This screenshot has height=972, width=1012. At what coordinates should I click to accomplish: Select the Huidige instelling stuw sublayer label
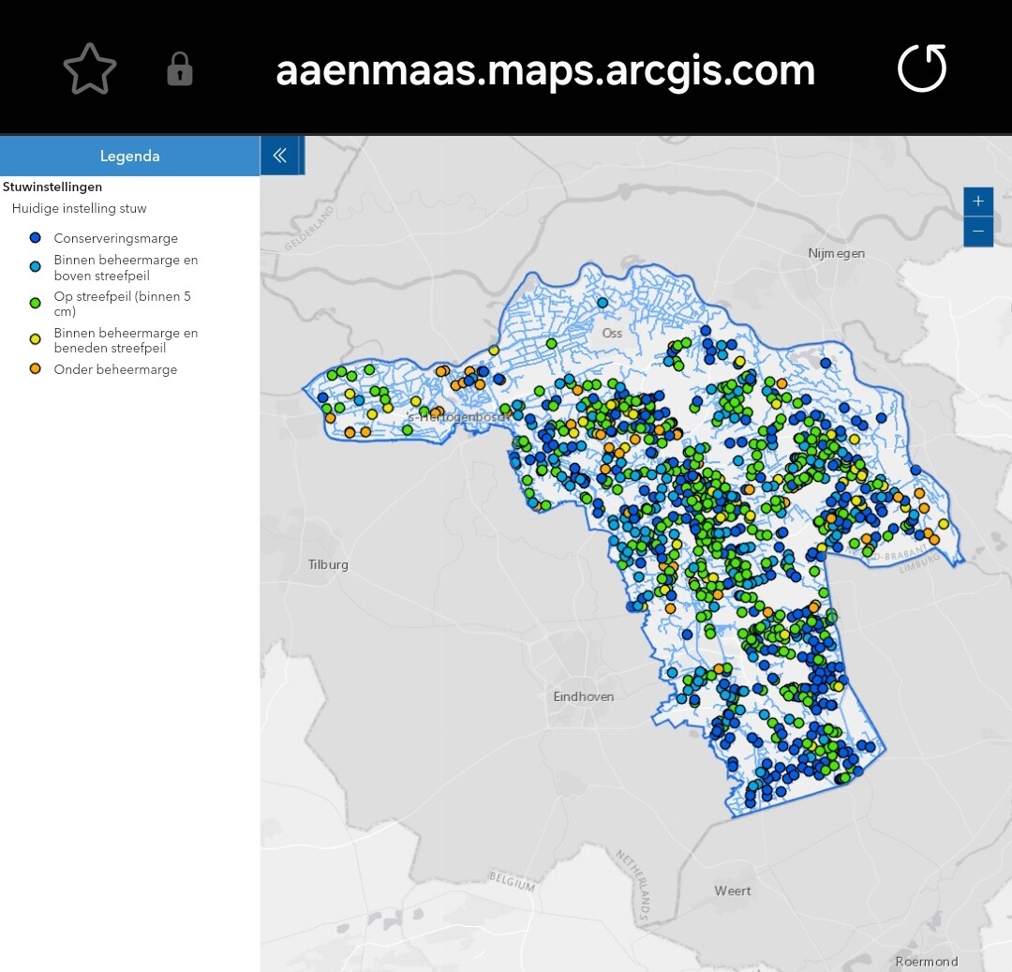[80, 208]
